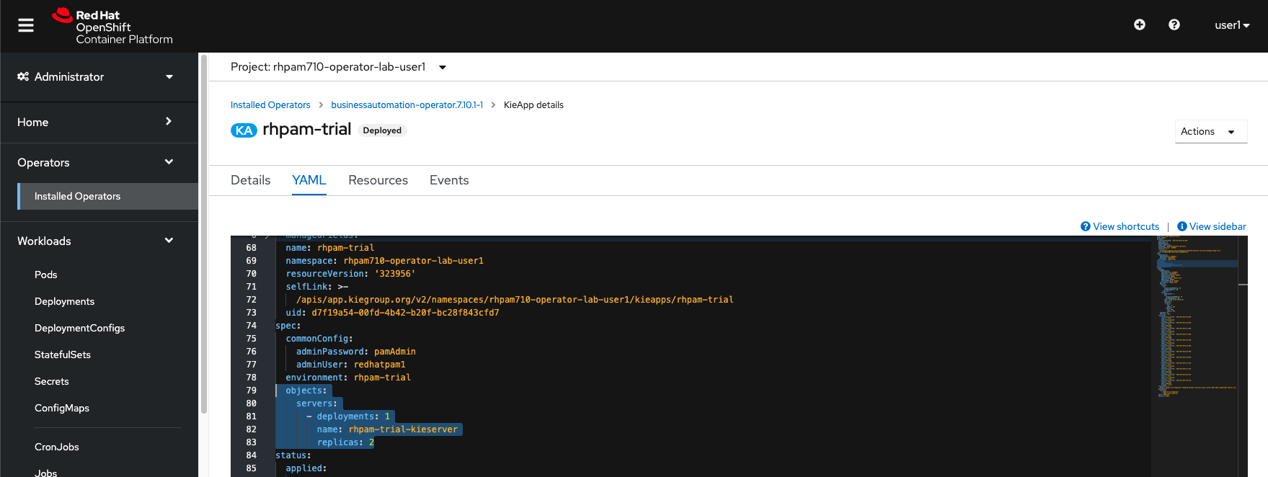Open Secrets under Workloads
The image size is (1268, 477).
point(52,381)
